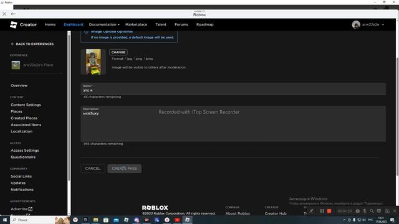This screenshot has width=399, height=224.
Task: Click the main page vertical scrollbar
Action: [397, 116]
